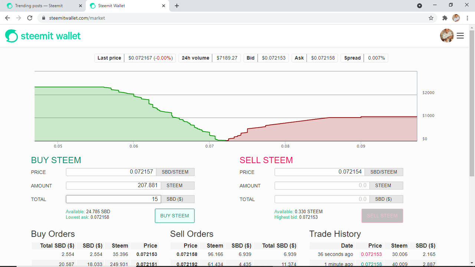Open a new browser tab
Screen dimensions: 475x267
[x=177, y=6]
